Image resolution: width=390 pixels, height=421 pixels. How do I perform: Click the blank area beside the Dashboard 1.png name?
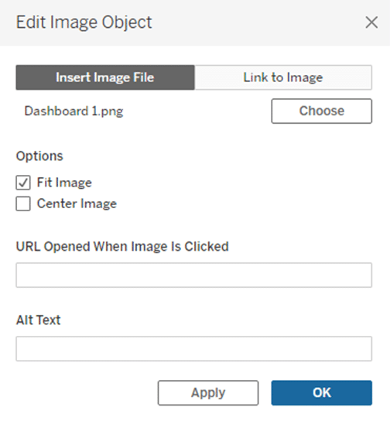[x=197, y=111]
